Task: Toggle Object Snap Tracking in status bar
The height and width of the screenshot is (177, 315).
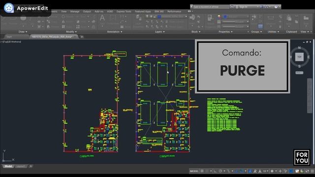Action: 236,171
